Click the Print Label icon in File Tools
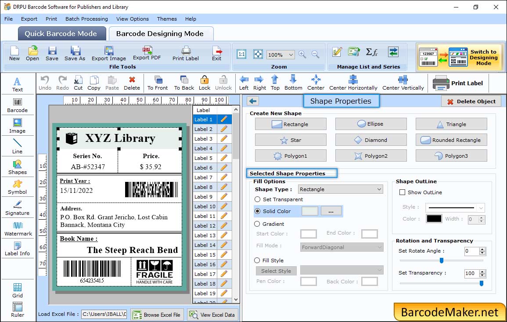507x322 pixels. [186, 54]
